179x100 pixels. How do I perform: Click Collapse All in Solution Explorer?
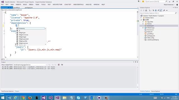tap(158, 10)
